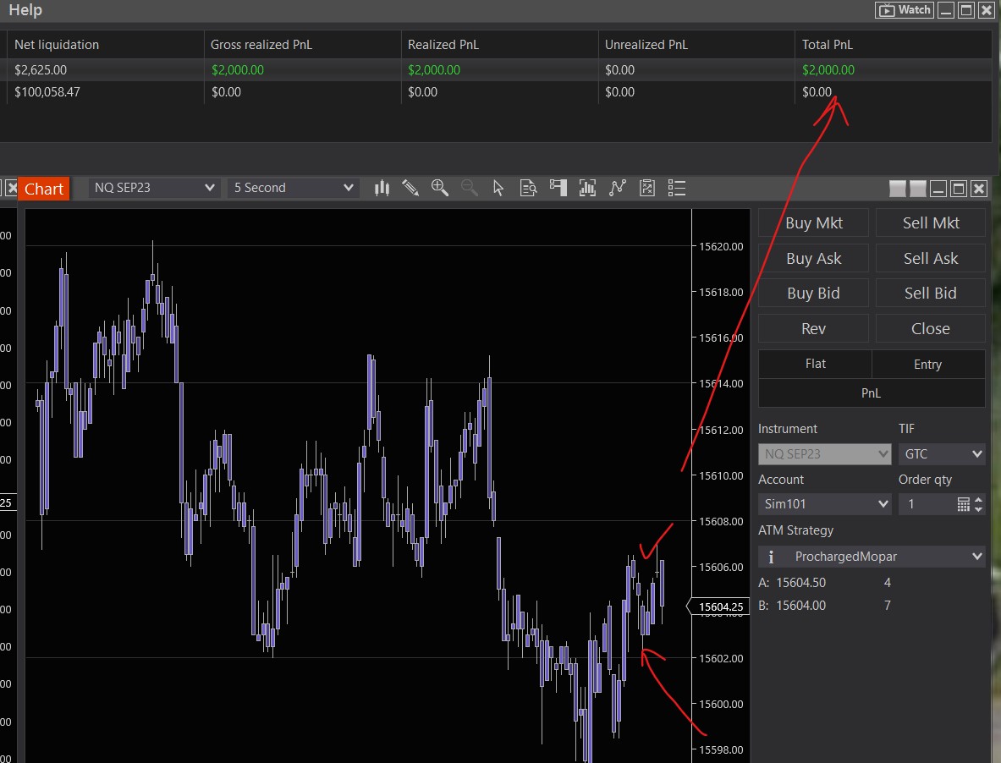
Task: Select the drawing tools pencil icon
Action: [x=410, y=188]
